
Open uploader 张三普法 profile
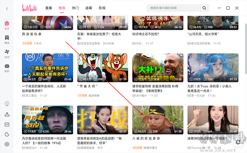coord(31,96)
